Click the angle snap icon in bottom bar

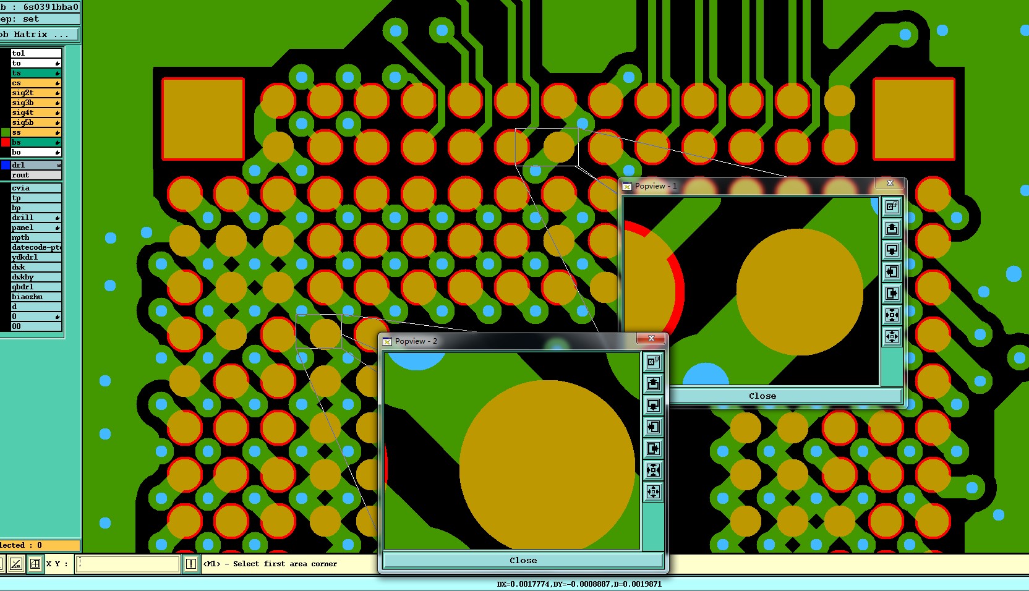pos(16,564)
